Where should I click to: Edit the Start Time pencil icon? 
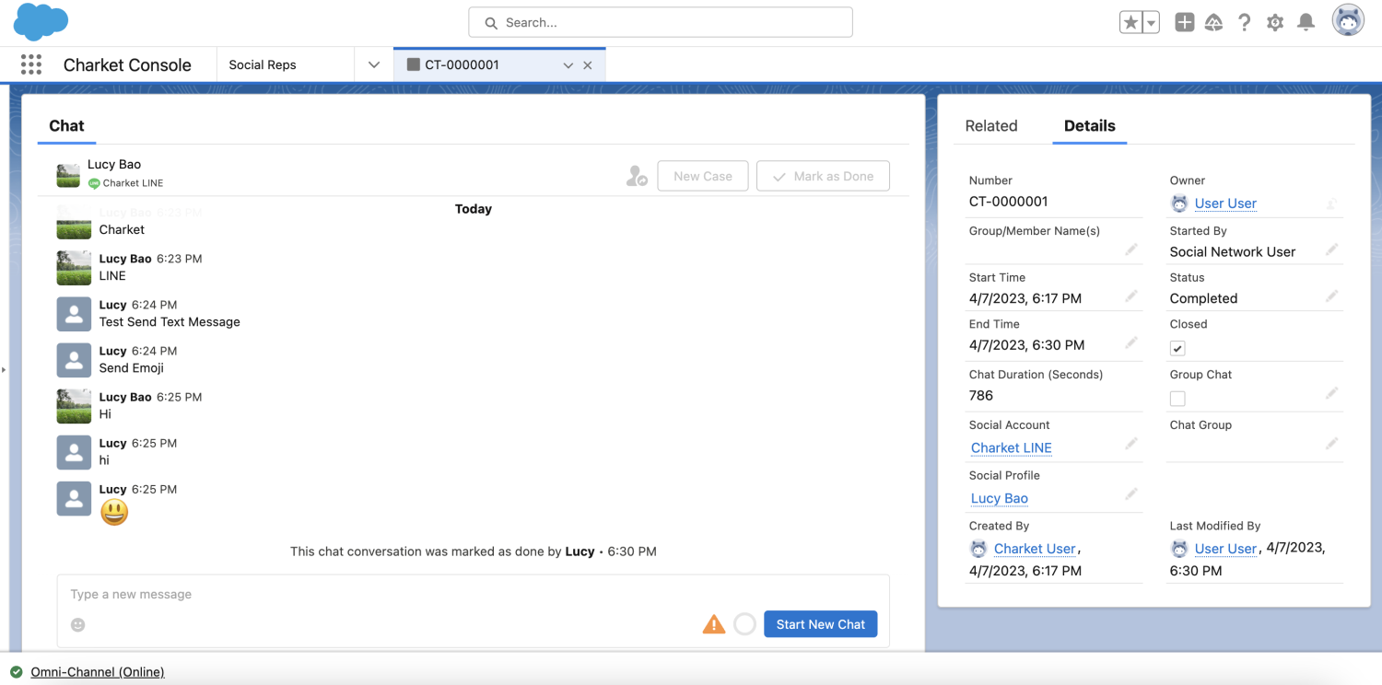coord(1131,296)
